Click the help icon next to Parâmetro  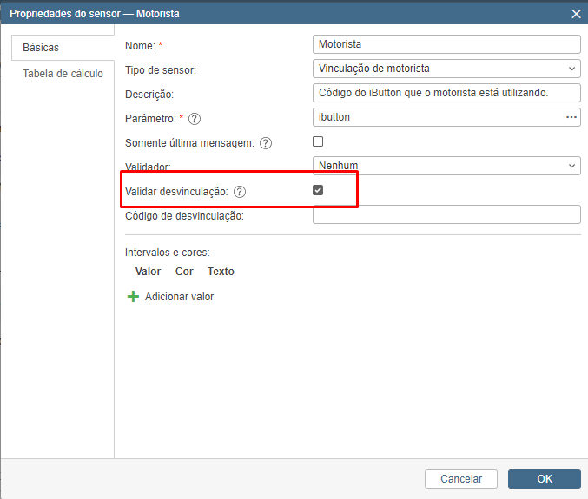pyautogui.click(x=195, y=119)
